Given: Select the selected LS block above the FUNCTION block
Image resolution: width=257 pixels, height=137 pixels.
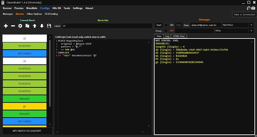Looking at the screenshot, I should coord(25,38).
